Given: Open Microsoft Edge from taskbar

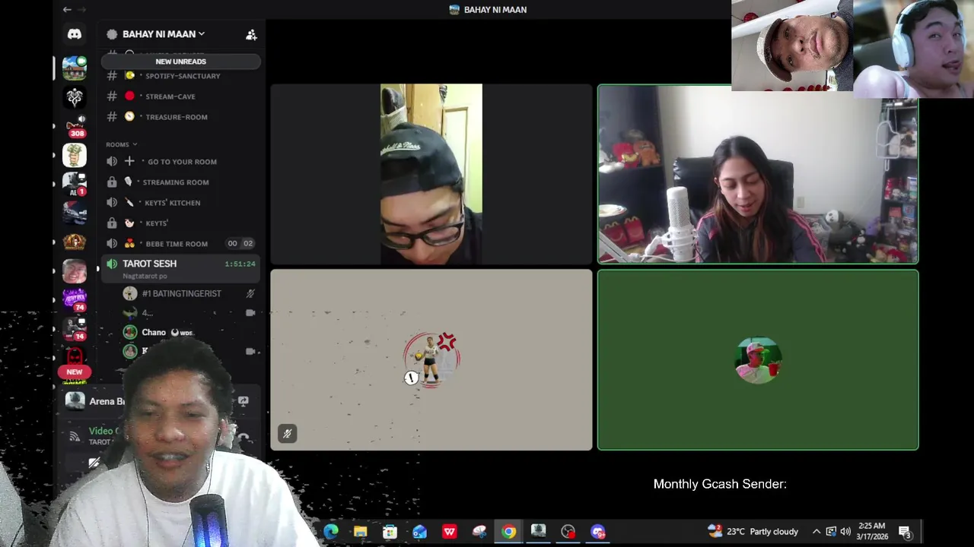Looking at the screenshot, I should click(x=330, y=532).
